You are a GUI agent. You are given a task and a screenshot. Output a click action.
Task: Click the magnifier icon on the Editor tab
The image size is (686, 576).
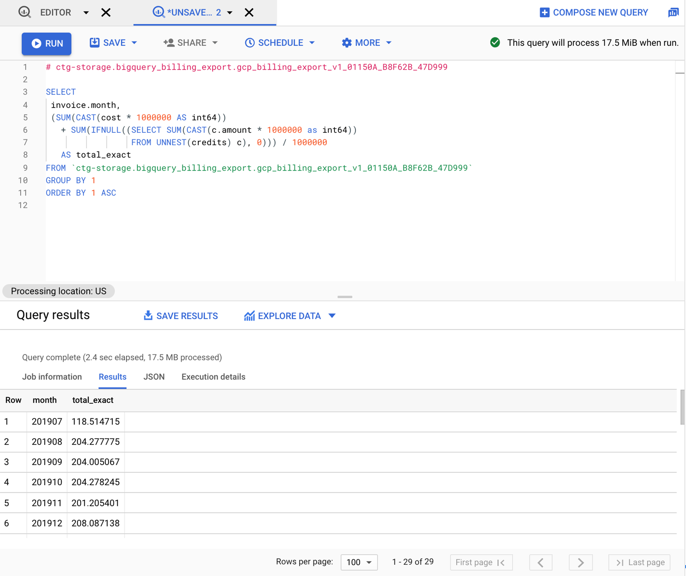coord(25,12)
